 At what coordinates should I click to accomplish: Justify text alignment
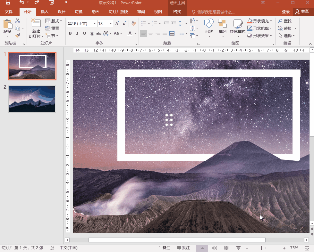(165, 33)
